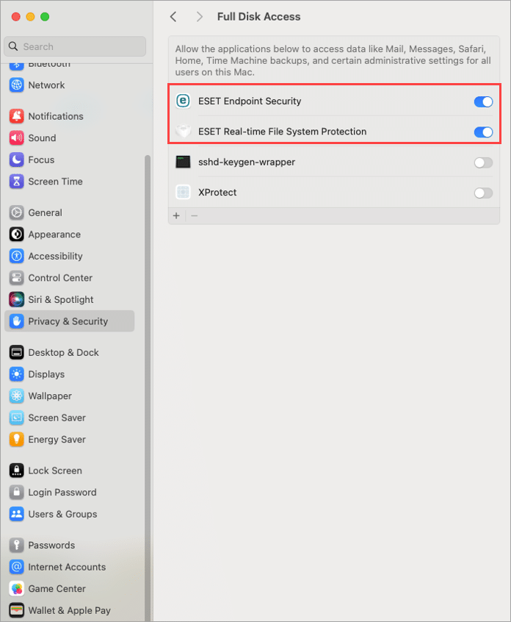
Task: Click the search magnifying glass icon
Action: [13, 46]
